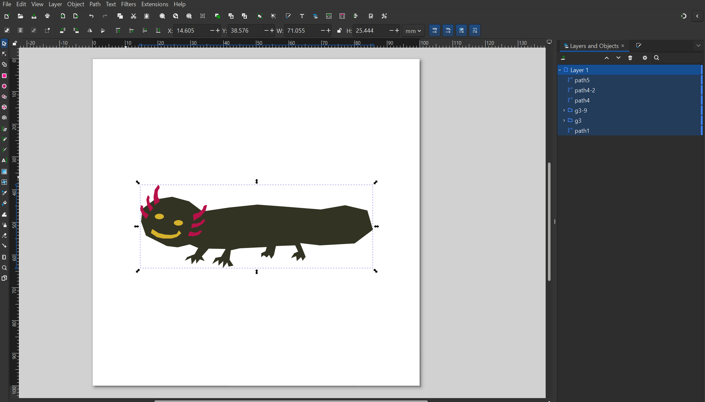
Task: Open the Extensions menu
Action: (x=155, y=4)
